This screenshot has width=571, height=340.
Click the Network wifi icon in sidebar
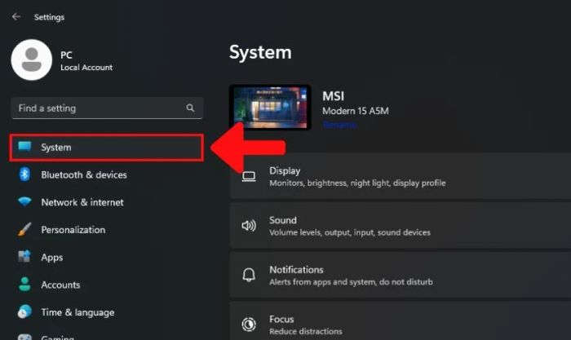24,201
